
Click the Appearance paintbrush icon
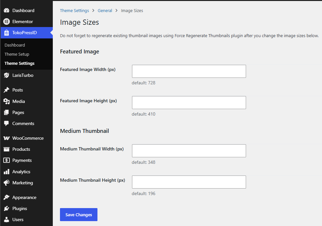(7, 197)
